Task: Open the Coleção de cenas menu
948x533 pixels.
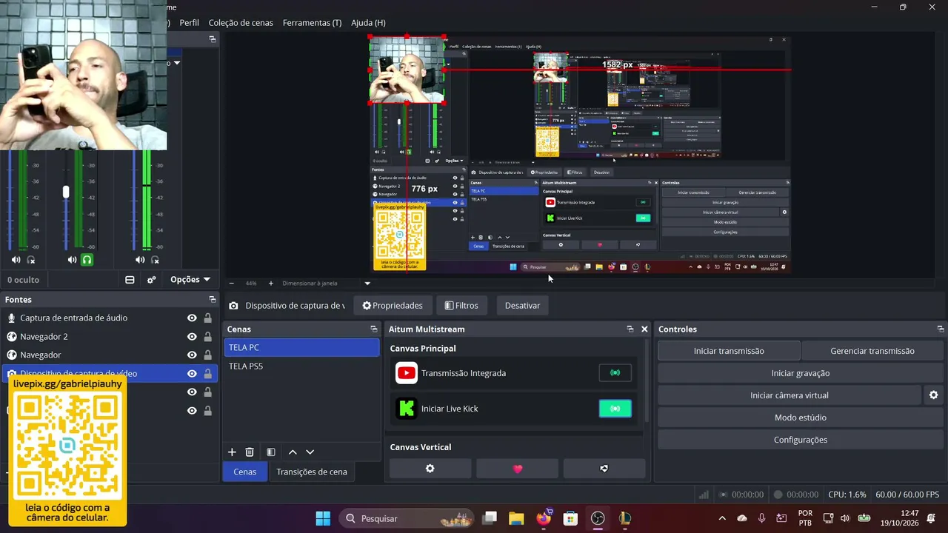Action: [241, 23]
